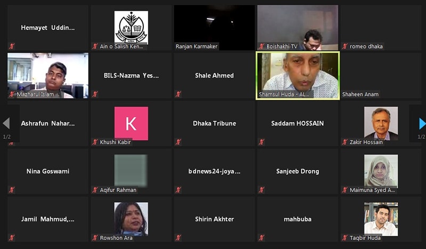Select Zakir Hossain profile photo

(381, 123)
